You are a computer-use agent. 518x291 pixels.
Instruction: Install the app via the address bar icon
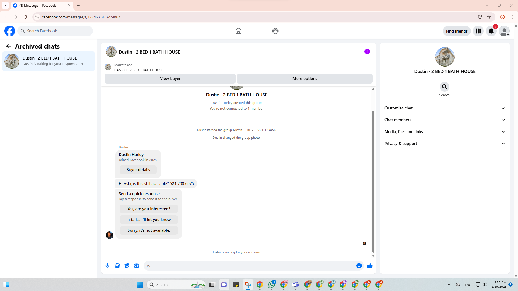[480, 17]
